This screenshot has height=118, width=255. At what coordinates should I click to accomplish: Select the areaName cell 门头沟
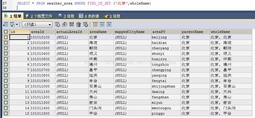(101, 108)
